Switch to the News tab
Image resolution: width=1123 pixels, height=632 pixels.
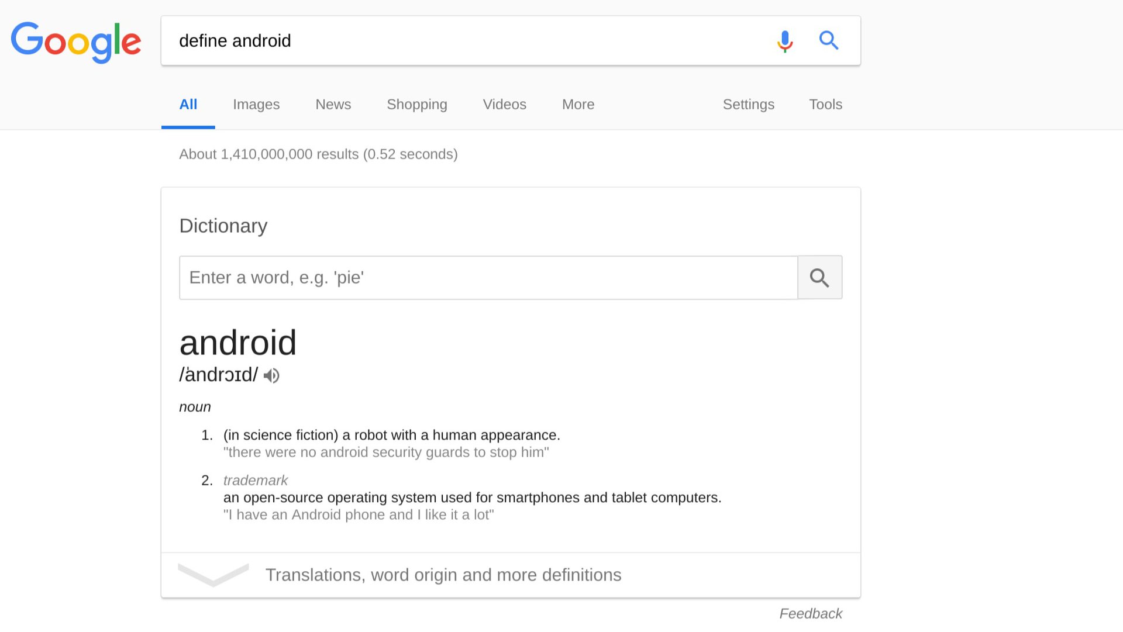[x=333, y=104]
